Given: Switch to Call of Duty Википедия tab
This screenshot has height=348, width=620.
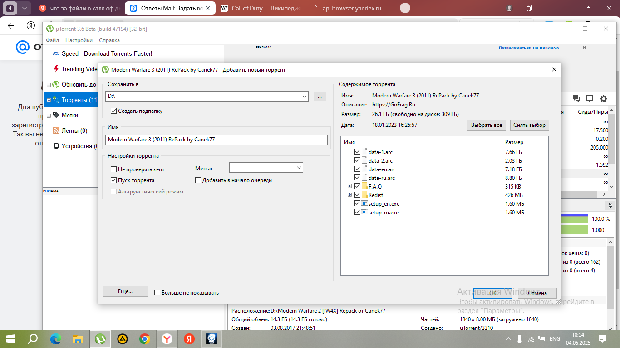Looking at the screenshot, I should 262,8.
